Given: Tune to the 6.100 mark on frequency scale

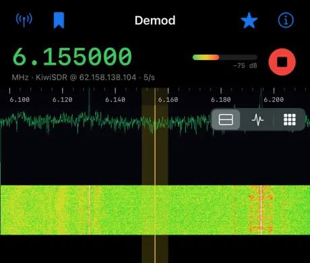Looking at the screenshot, I should [x=20, y=99].
